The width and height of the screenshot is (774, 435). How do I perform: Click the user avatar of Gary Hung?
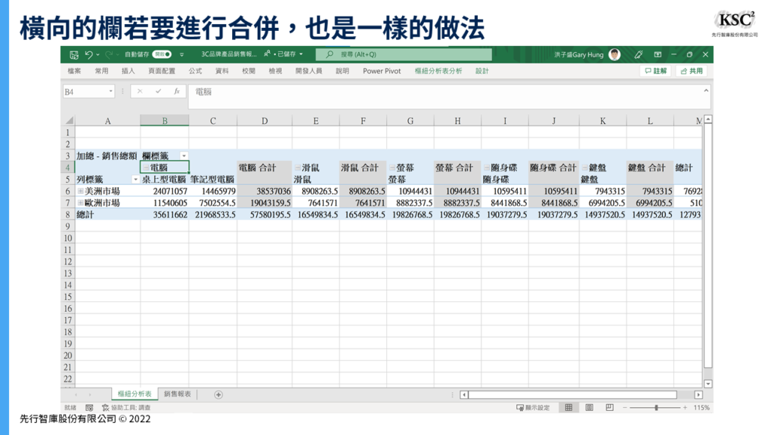[615, 54]
